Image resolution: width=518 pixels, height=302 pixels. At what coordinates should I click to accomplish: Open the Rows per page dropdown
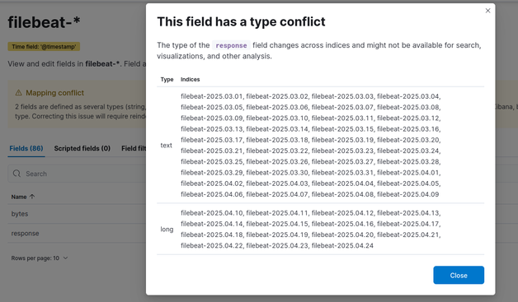tap(40, 258)
